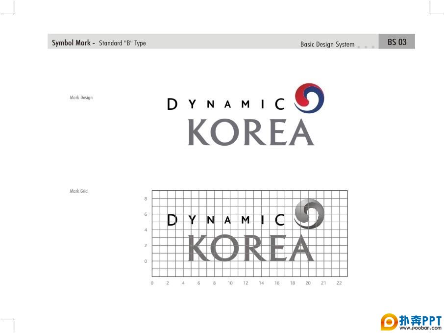This screenshot has height=333, width=444.
Task: Click the KOREA wordmark on the grid
Action: 251,248
